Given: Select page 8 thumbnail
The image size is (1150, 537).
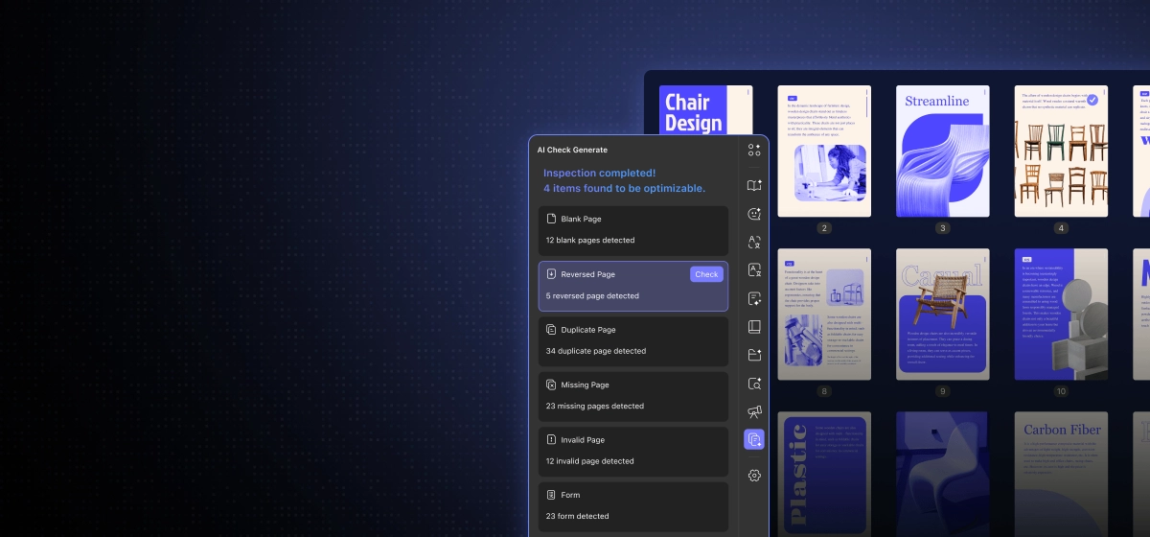Looking at the screenshot, I should click(824, 315).
